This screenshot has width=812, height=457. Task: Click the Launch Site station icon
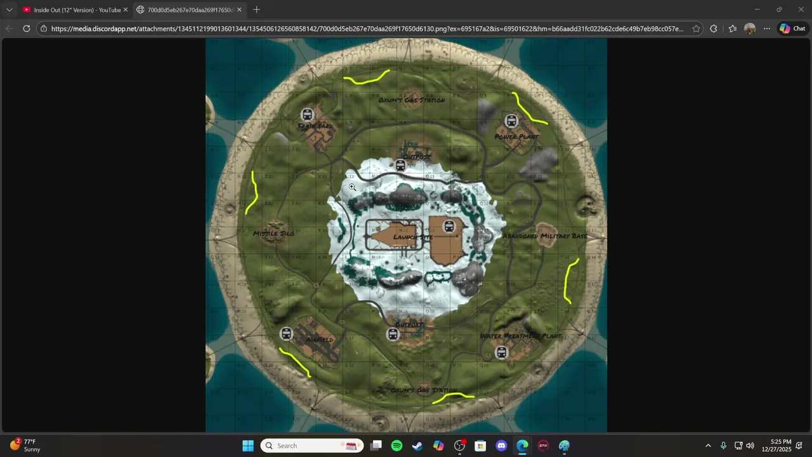pos(449,226)
